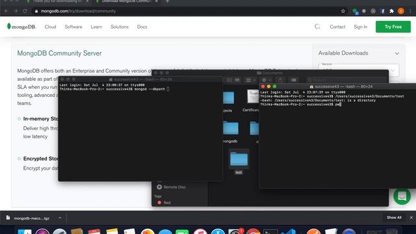
Task: Select the Certificate document in Finder
Action: pyautogui.click(x=253, y=101)
